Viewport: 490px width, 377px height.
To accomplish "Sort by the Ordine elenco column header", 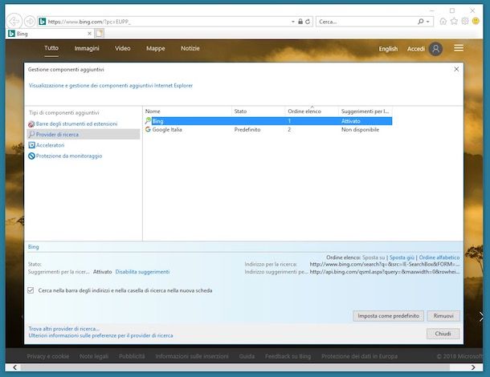I will point(312,111).
